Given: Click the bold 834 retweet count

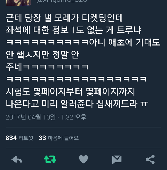Looking at the screenshot, I should pos(11,138).
